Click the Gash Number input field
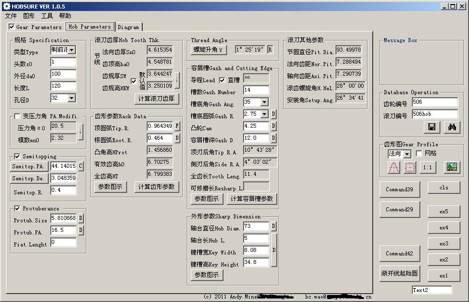 pyautogui.click(x=256, y=90)
